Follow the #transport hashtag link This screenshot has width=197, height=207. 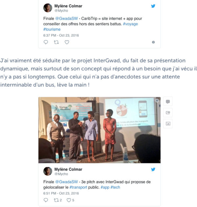click(78, 187)
